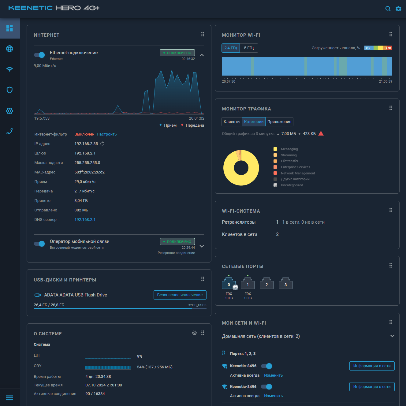Screen dimensions: 406x406
Task: Select the Wi-Fi icon in the sidebar
Action: click(10, 69)
